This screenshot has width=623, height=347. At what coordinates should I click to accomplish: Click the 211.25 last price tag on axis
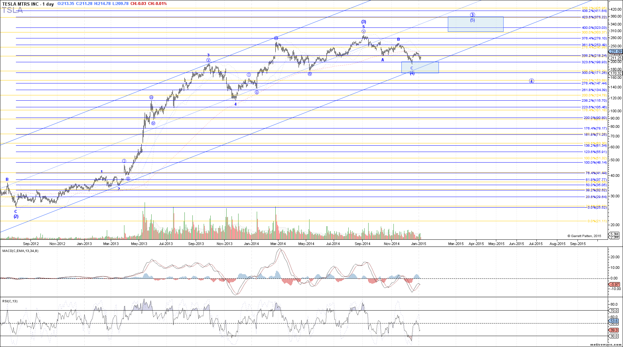(616, 58)
